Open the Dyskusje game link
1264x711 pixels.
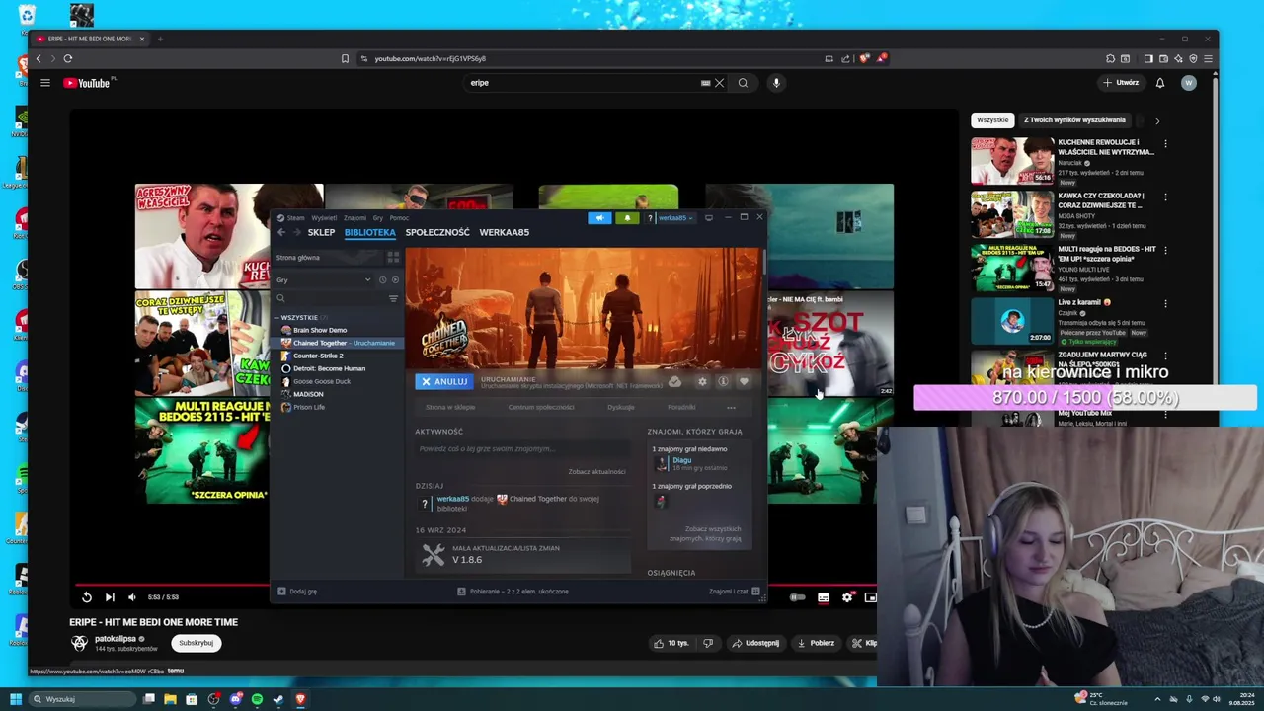click(621, 407)
